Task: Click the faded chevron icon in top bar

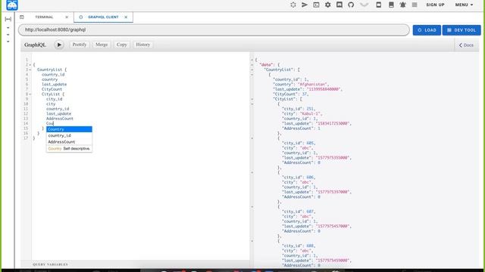Action: pyautogui.click(x=364, y=5)
